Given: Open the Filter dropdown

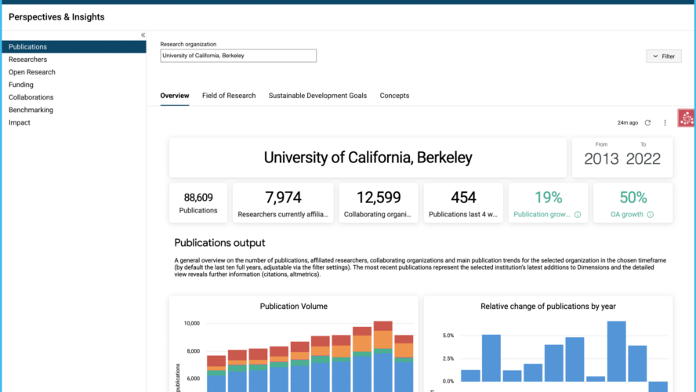Looking at the screenshot, I should click(x=663, y=56).
